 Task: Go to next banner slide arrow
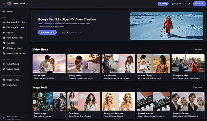[67, 32]
